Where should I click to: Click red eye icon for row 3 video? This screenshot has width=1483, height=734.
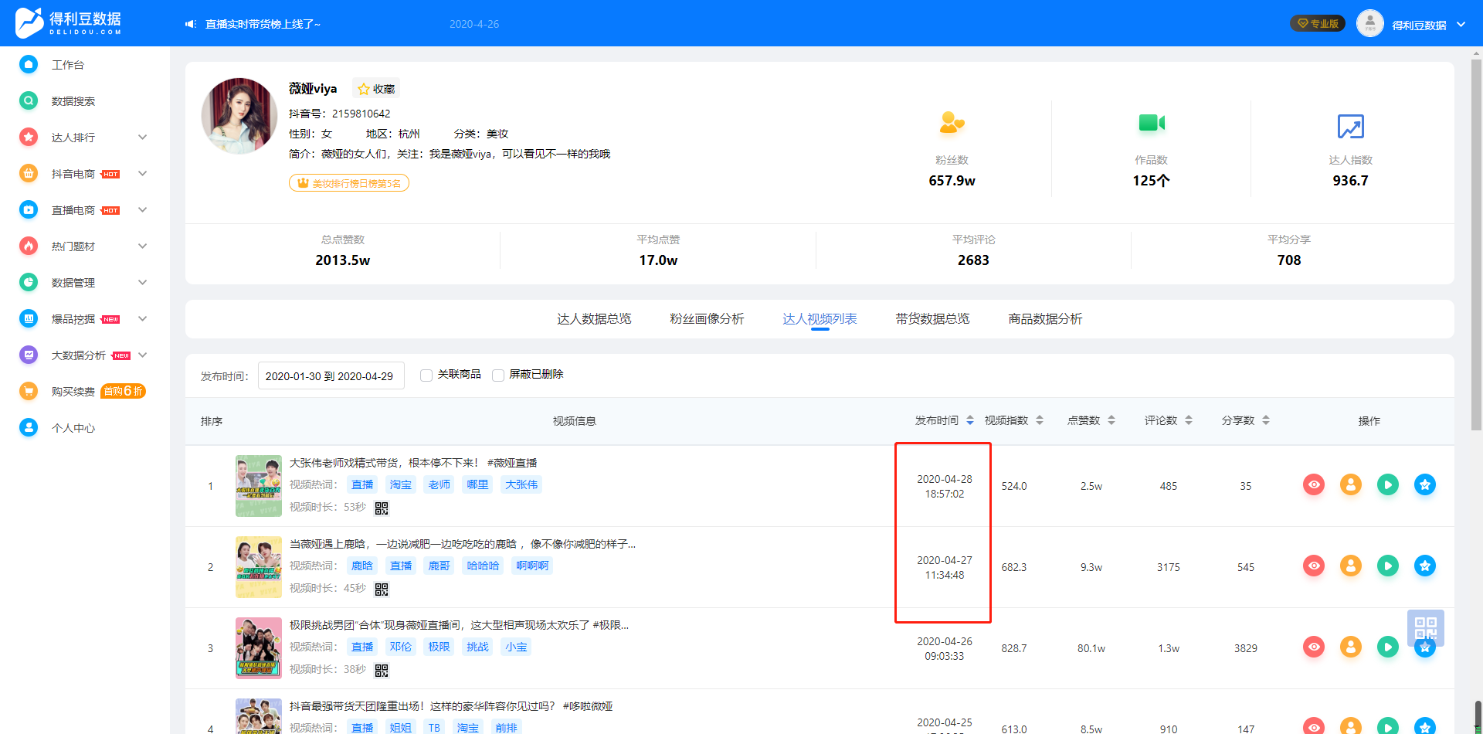tap(1314, 647)
